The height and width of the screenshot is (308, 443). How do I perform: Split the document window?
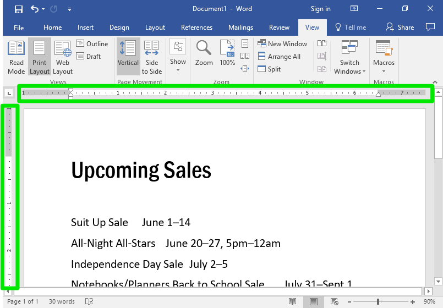click(x=269, y=69)
